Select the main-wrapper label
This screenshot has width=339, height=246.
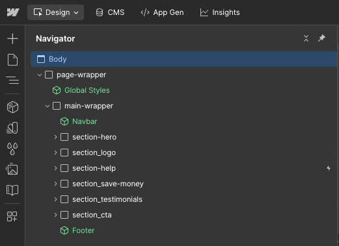click(88, 106)
